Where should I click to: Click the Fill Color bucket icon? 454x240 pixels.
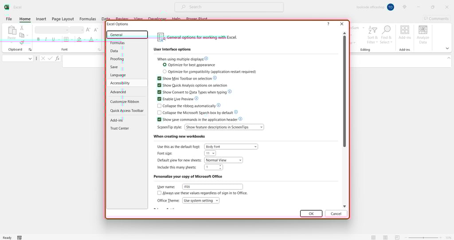(79, 39)
